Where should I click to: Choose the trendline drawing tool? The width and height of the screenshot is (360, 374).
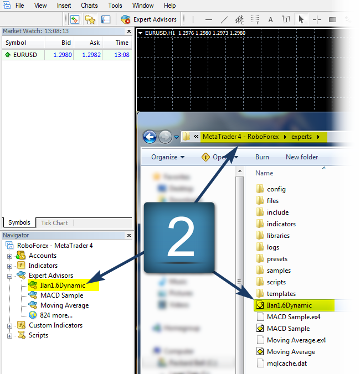pos(224,19)
